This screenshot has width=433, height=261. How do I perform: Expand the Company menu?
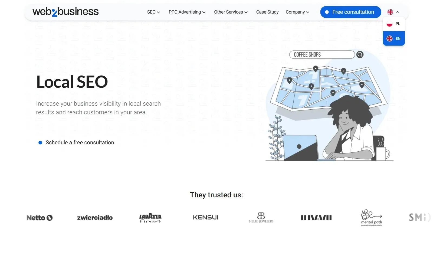click(x=297, y=12)
